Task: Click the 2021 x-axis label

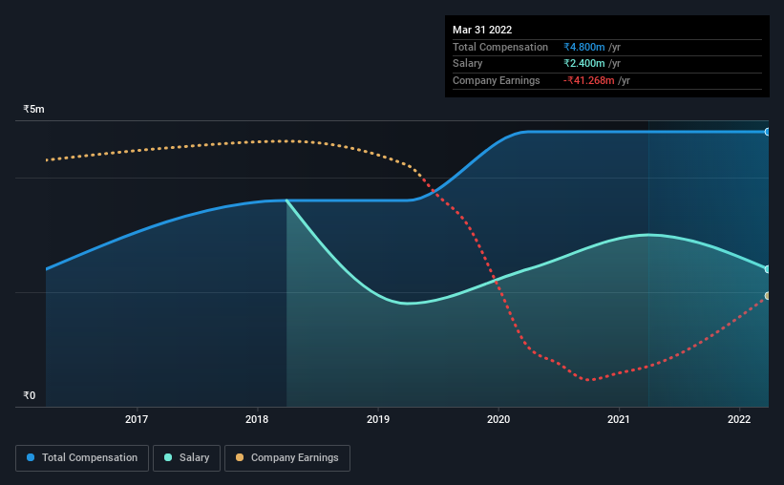Action: point(619,419)
